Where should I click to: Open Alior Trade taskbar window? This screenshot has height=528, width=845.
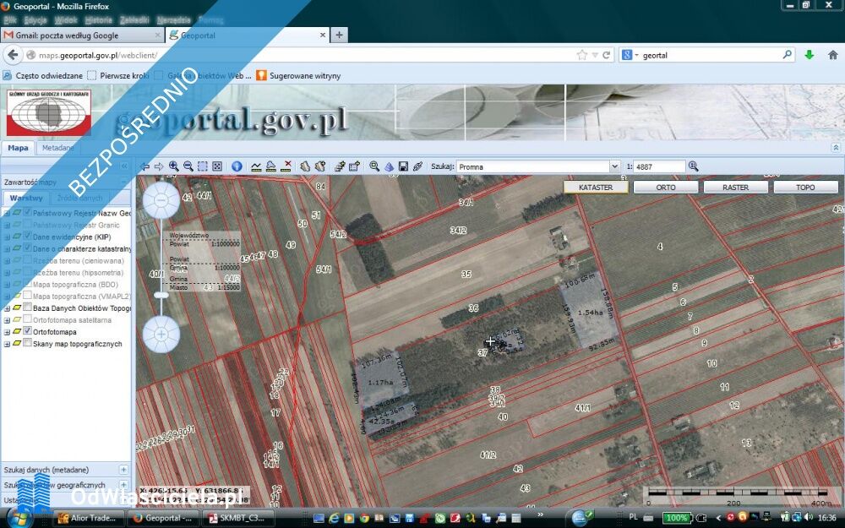tap(90, 519)
